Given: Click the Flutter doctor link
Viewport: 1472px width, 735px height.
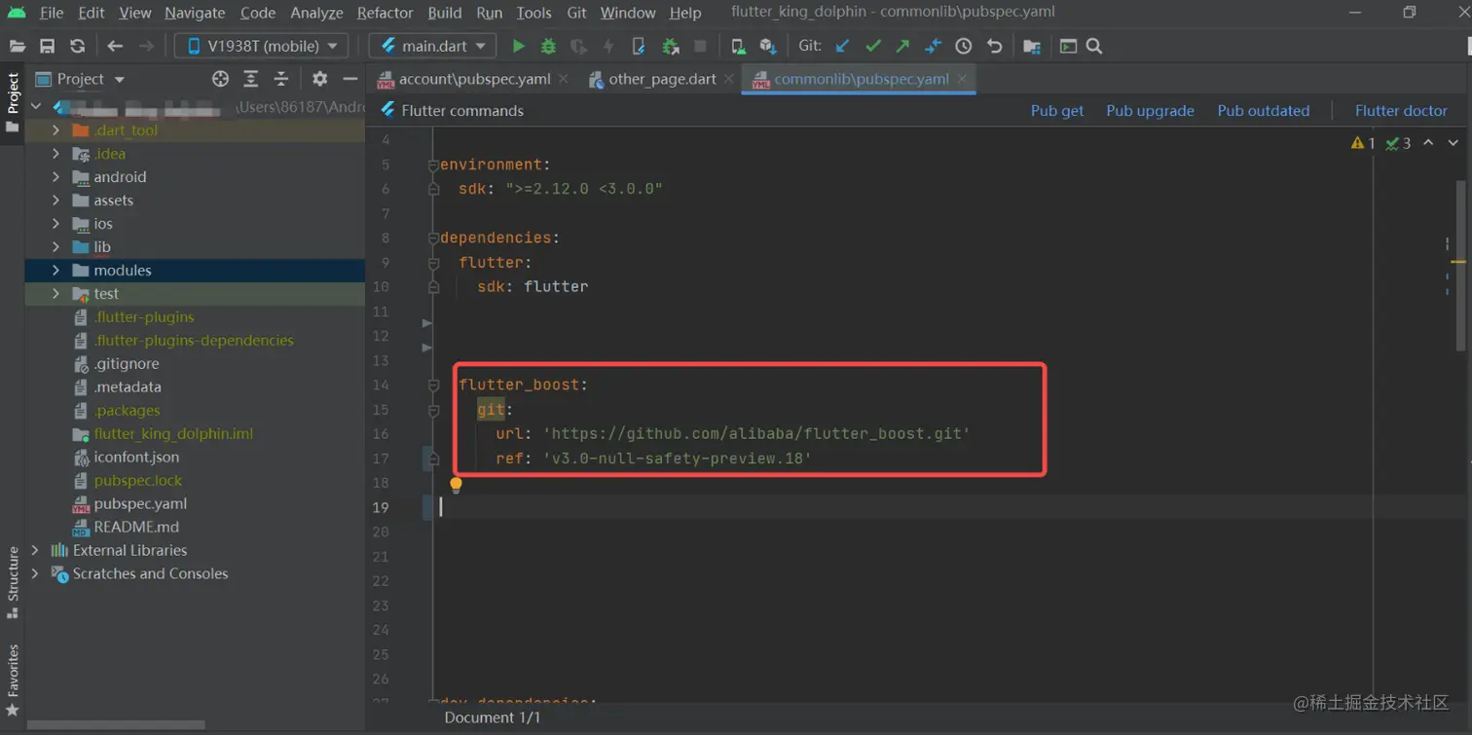Looking at the screenshot, I should click(x=1401, y=111).
